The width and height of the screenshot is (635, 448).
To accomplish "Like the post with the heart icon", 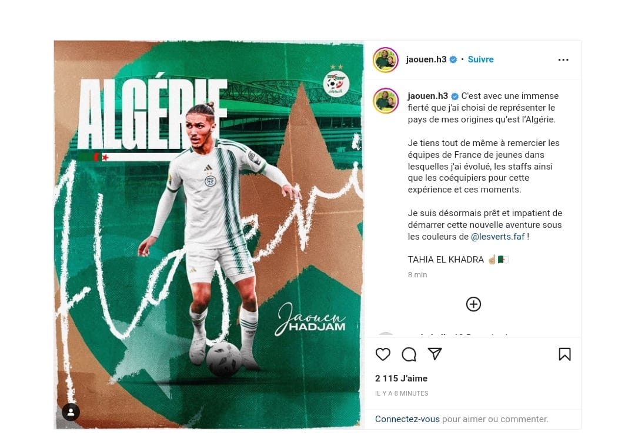I will point(383,354).
